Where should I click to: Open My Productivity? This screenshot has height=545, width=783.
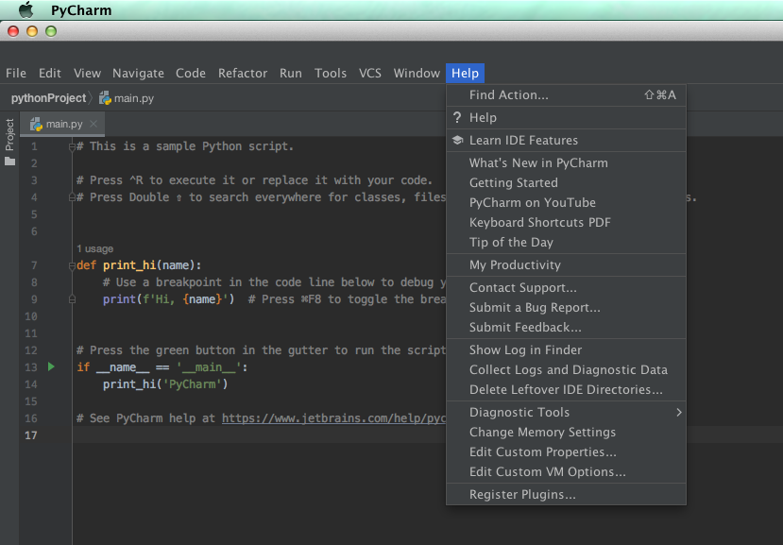tap(566, 264)
